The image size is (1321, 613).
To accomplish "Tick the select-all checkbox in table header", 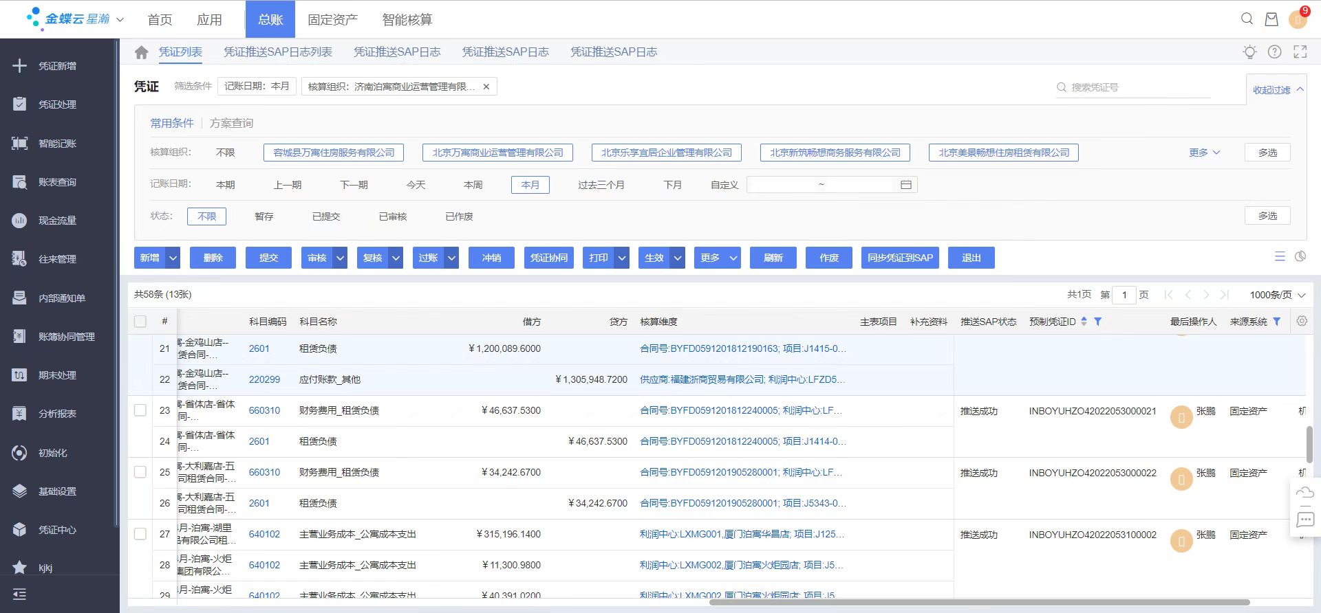I will pyautogui.click(x=140, y=322).
